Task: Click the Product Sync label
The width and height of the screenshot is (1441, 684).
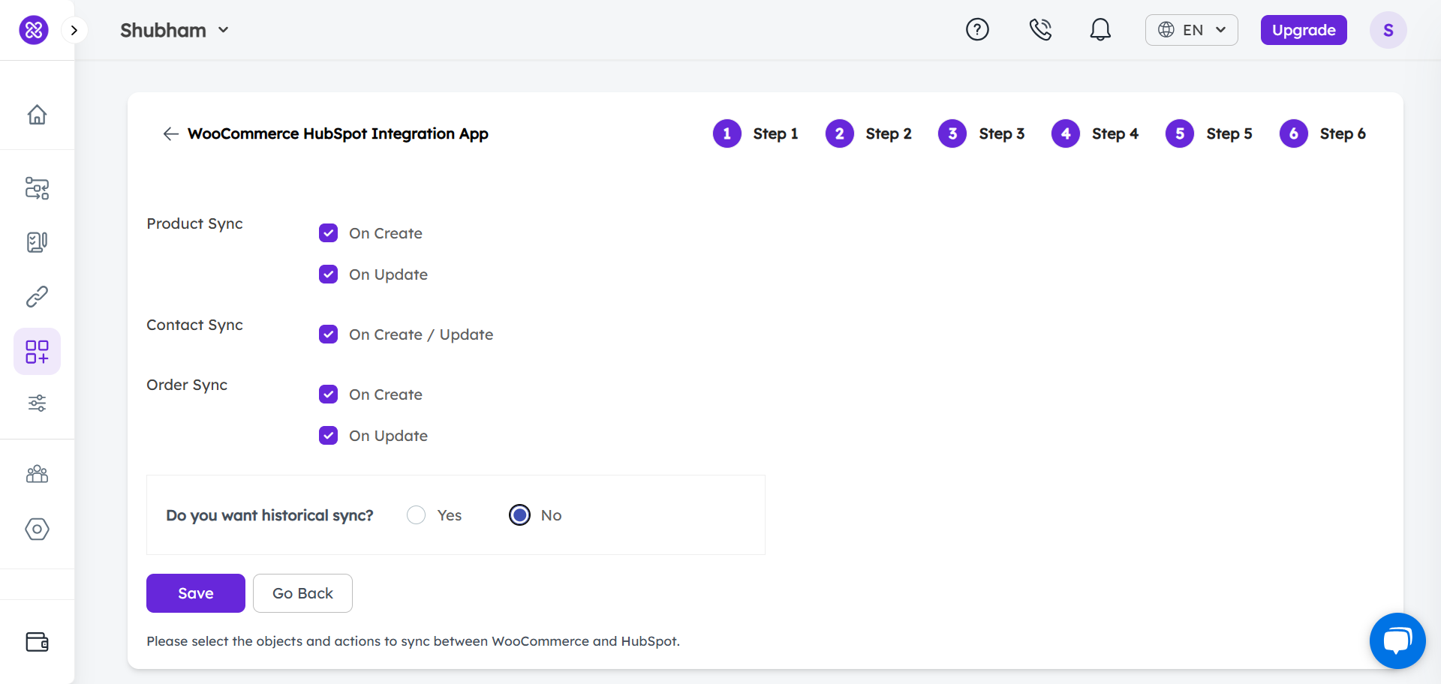Action: point(194,223)
